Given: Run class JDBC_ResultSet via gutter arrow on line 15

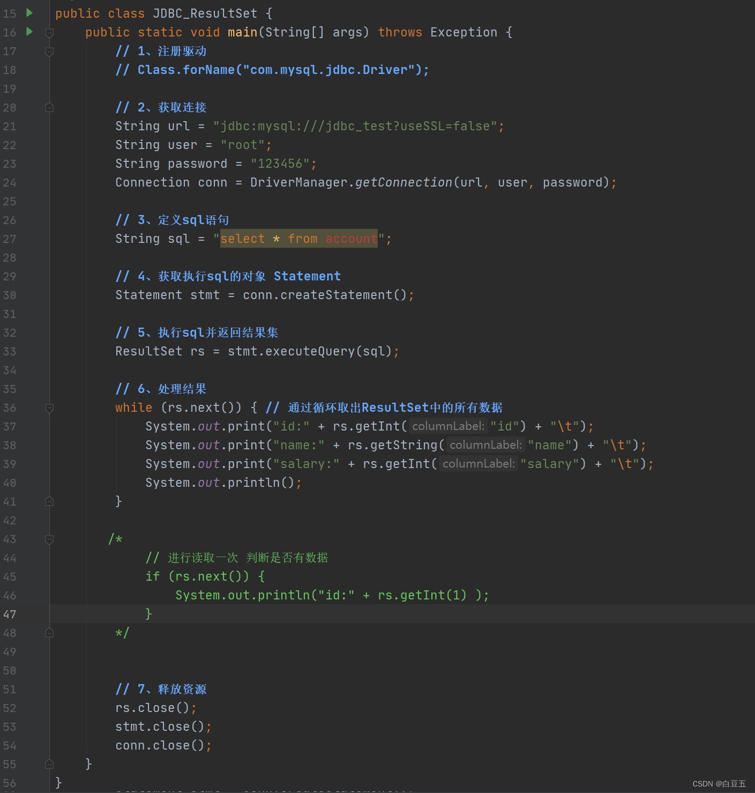Looking at the screenshot, I should click(29, 13).
